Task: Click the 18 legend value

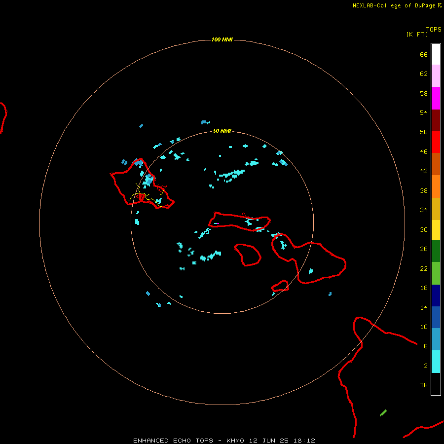Action: (424, 288)
